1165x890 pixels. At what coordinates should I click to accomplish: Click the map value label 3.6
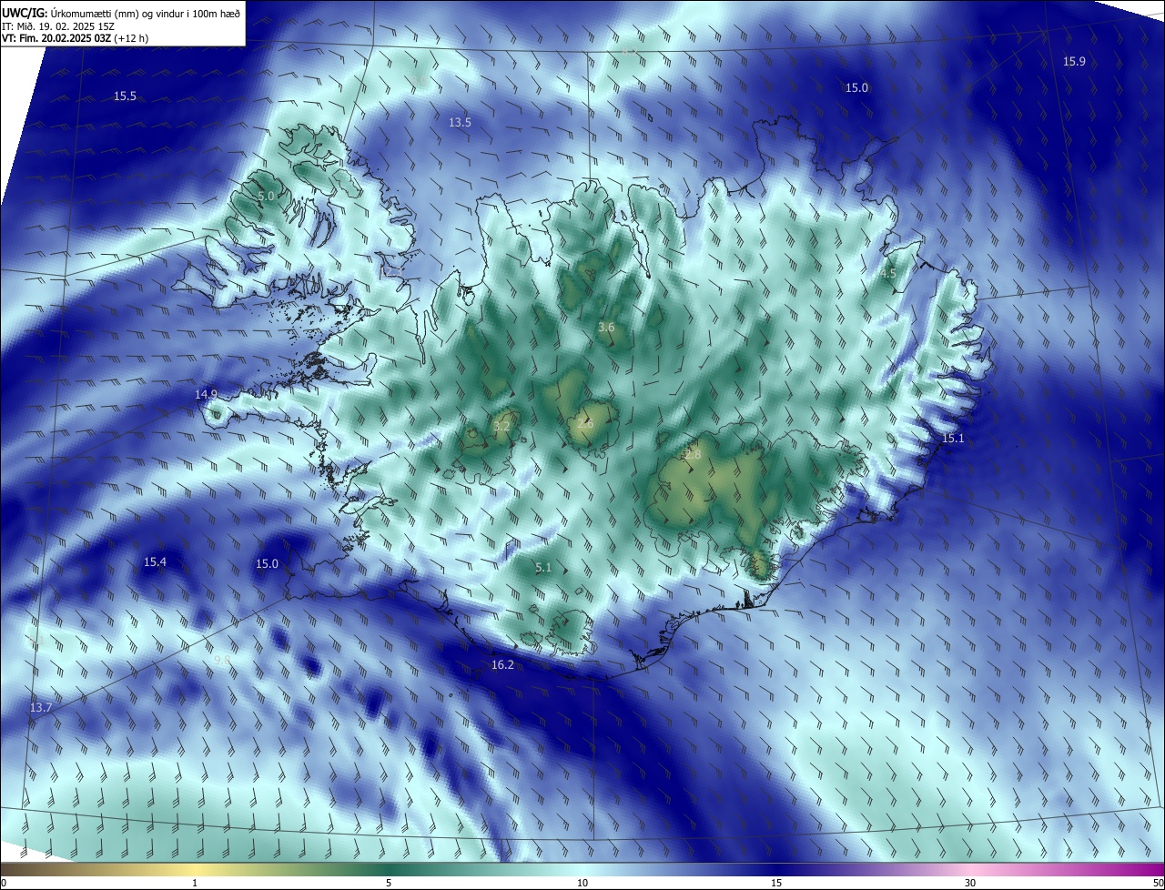click(x=606, y=328)
